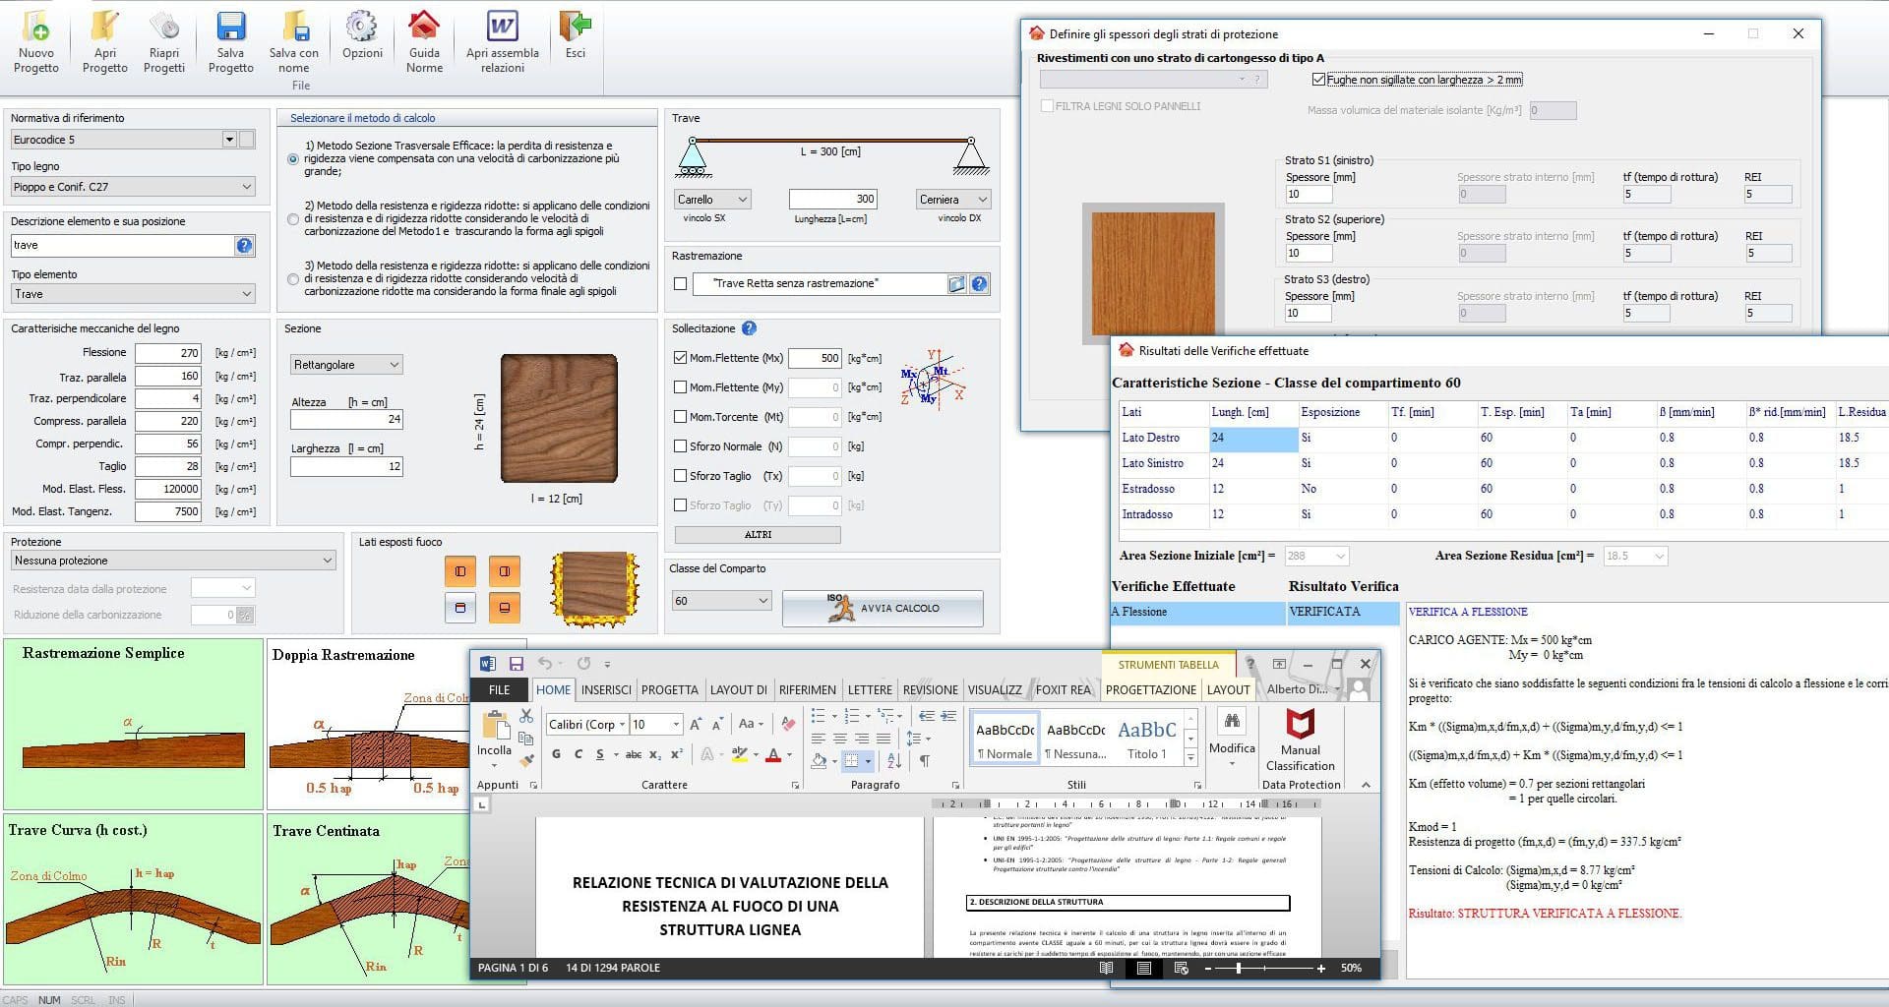This screenshot has width=1889, height=1007.
Task: Apply bold formatting in Word ribbon
Action: 556,754
